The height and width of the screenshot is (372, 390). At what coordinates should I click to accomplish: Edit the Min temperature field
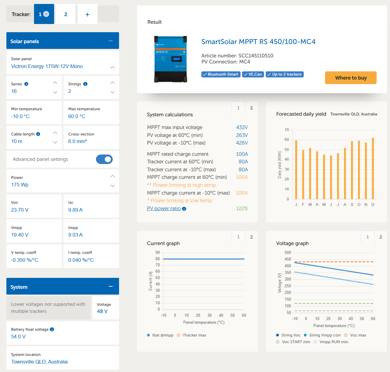pyautogui.click(x=34, y=113)
